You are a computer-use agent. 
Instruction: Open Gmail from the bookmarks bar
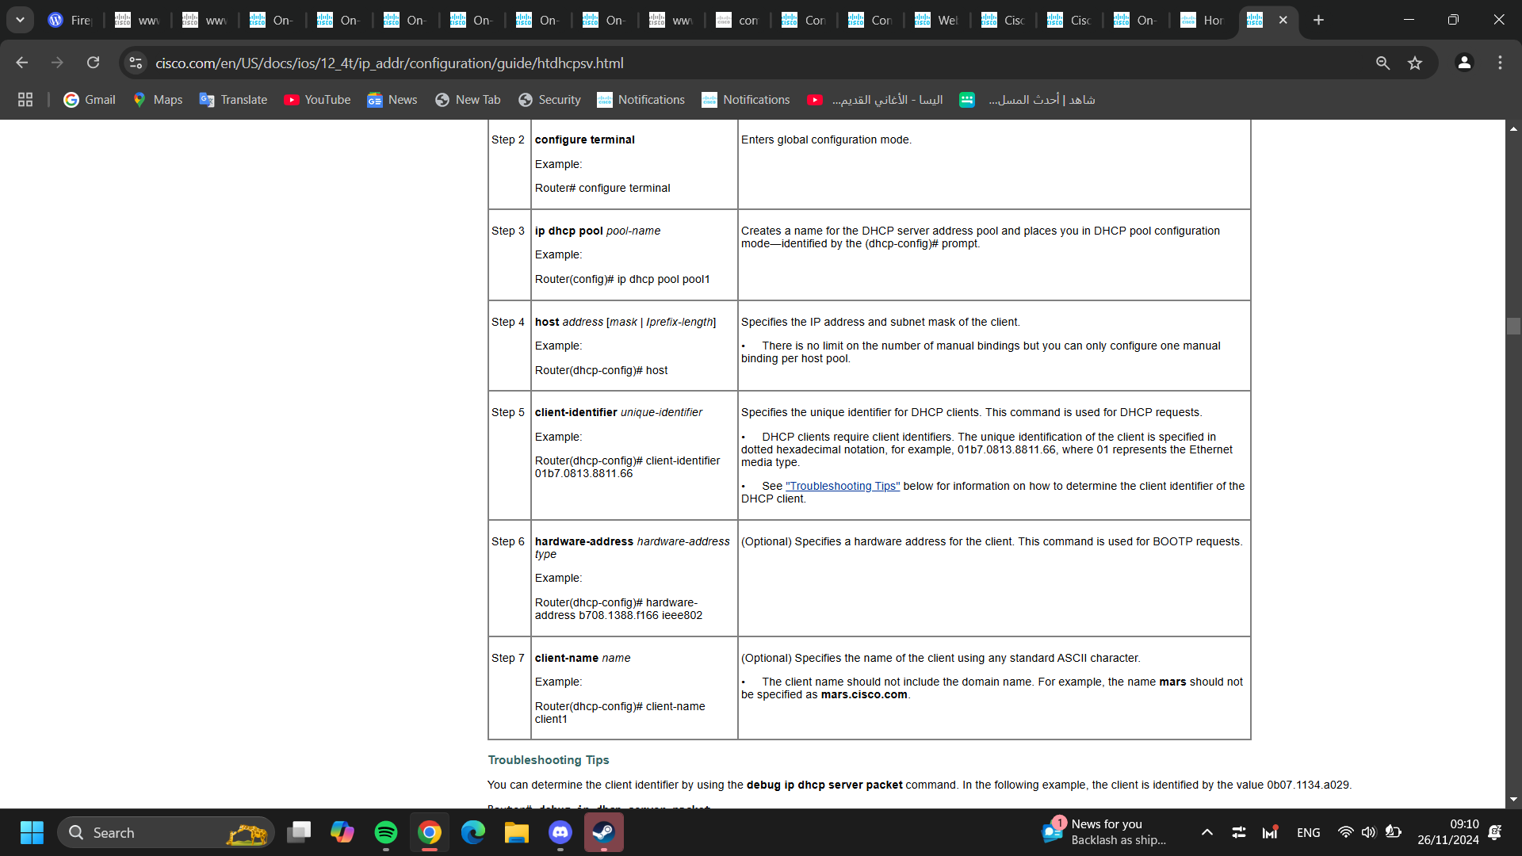pos(89,99)
